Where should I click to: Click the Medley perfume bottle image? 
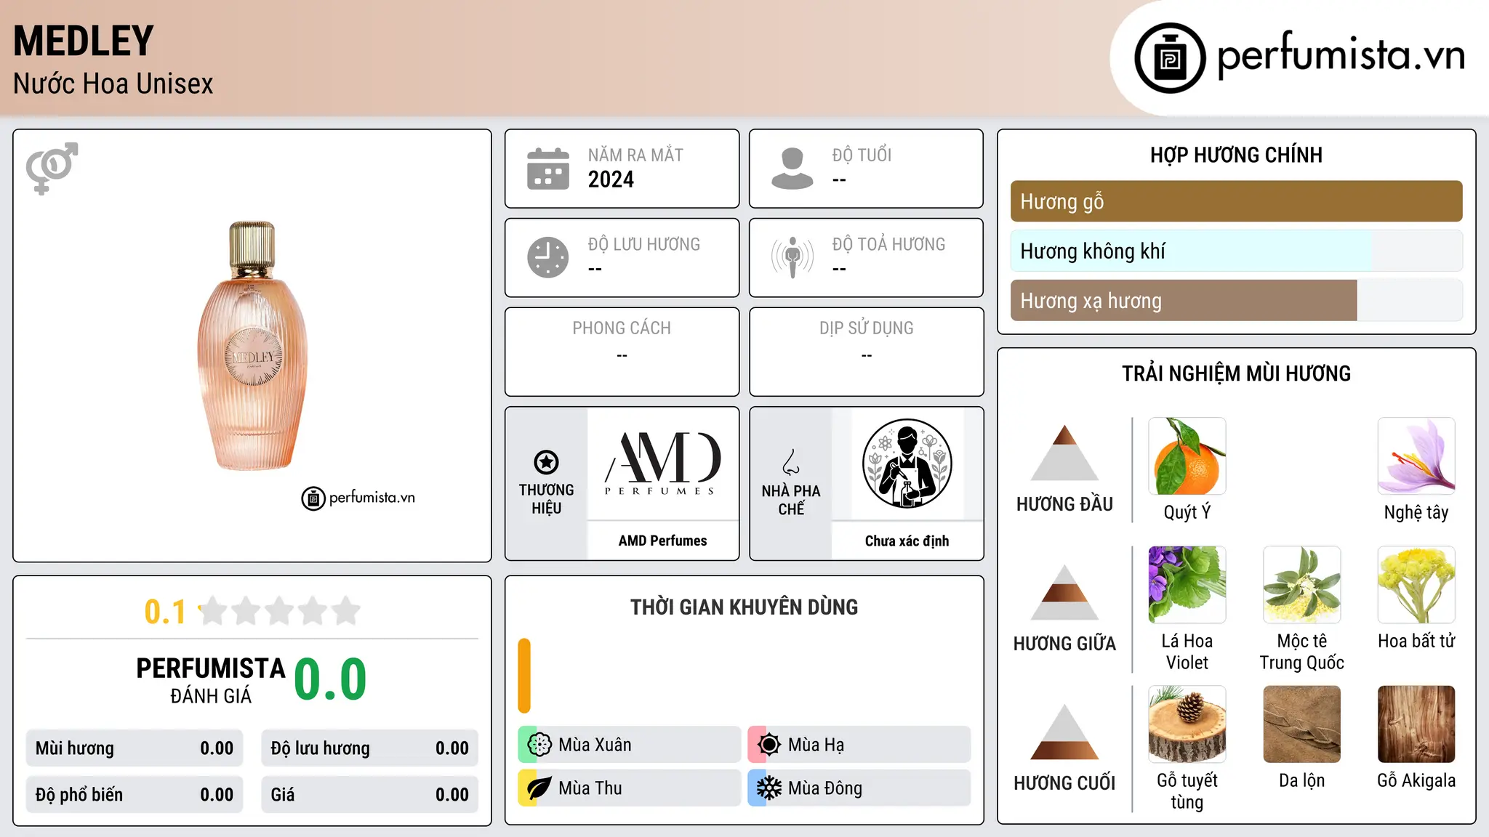pyautogui.click(x=252, y=346)
